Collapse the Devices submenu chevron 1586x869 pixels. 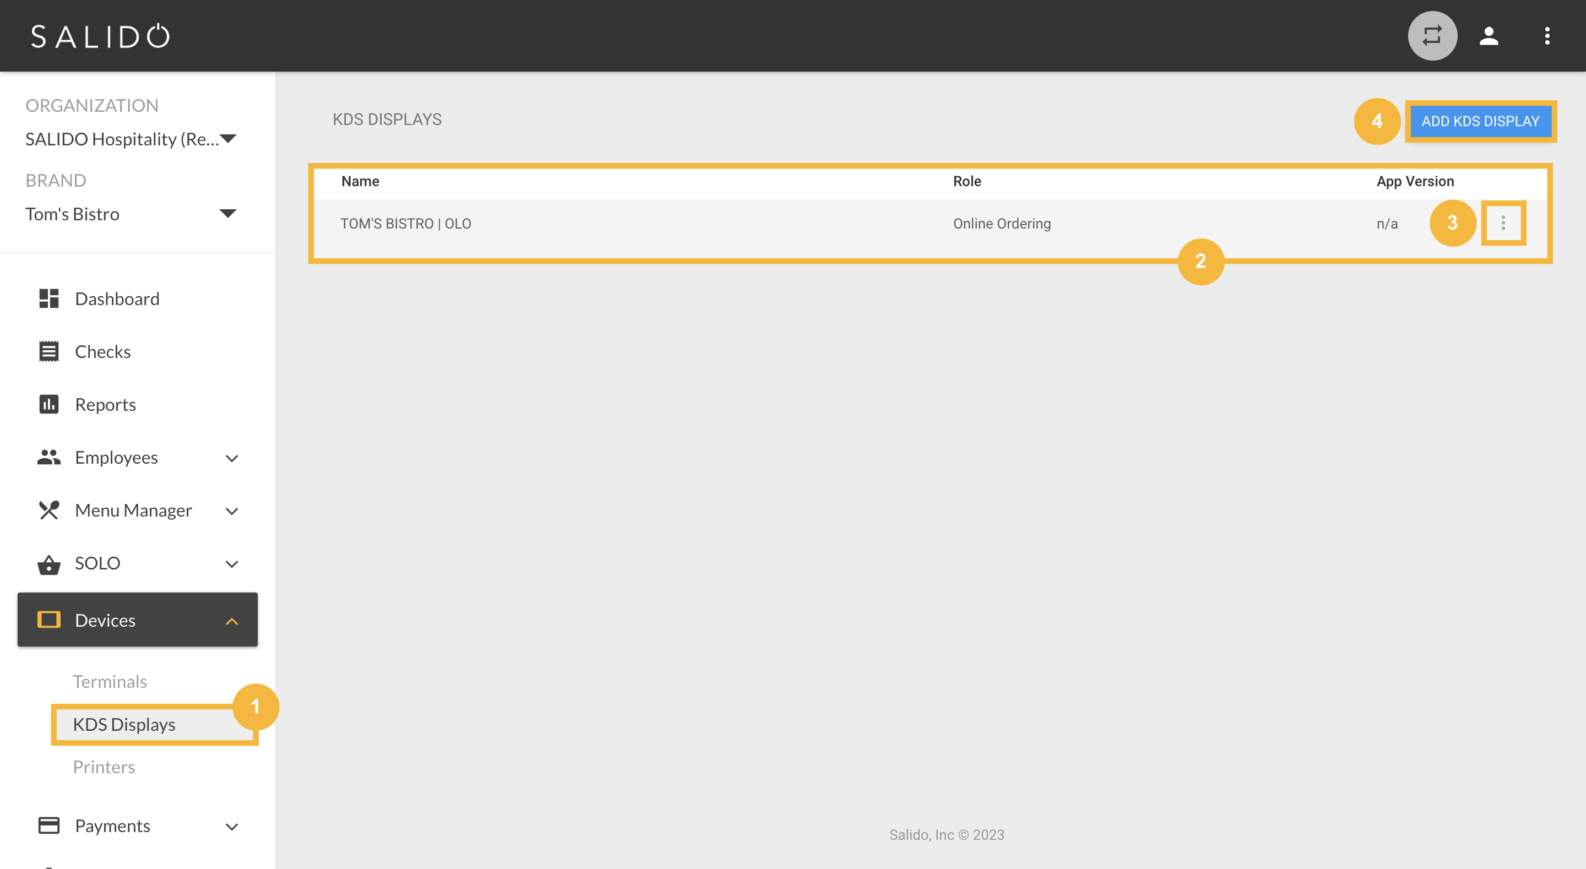pyautogui.click(x=231, y=621)
